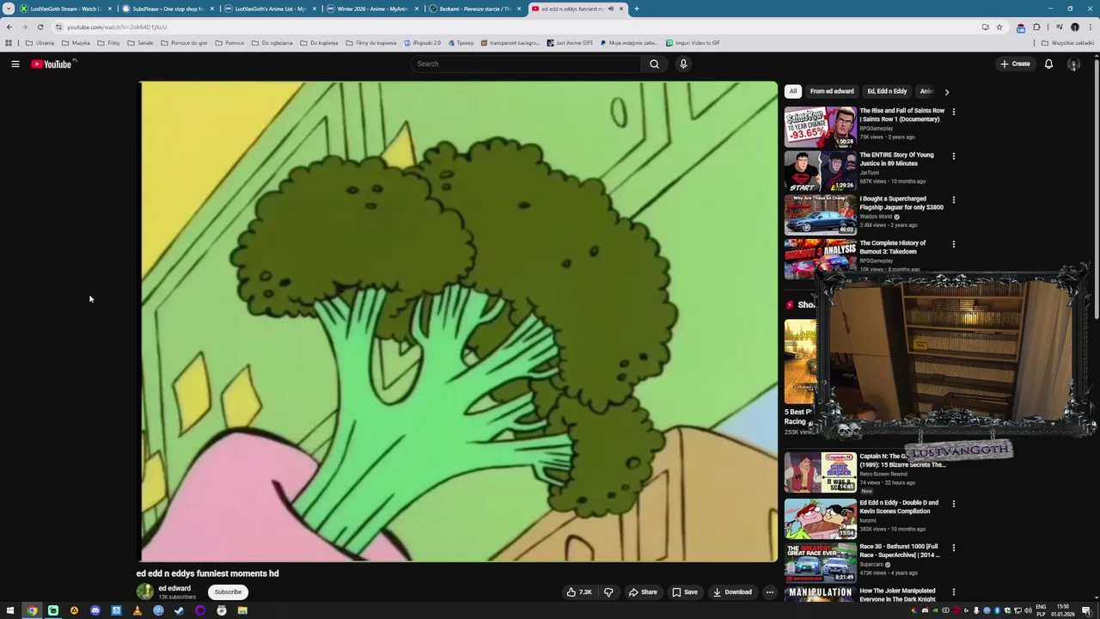The height and width of the screenshot is (619, 1100).
Task: Open Wszystkie zakładki bookmarks folder
Action: 1067,43
